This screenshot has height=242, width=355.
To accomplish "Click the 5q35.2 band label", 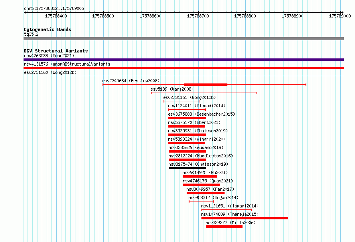I will point(31,34).
